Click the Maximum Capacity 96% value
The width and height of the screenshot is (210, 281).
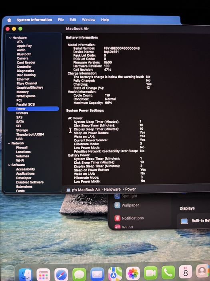coord(108,103)
